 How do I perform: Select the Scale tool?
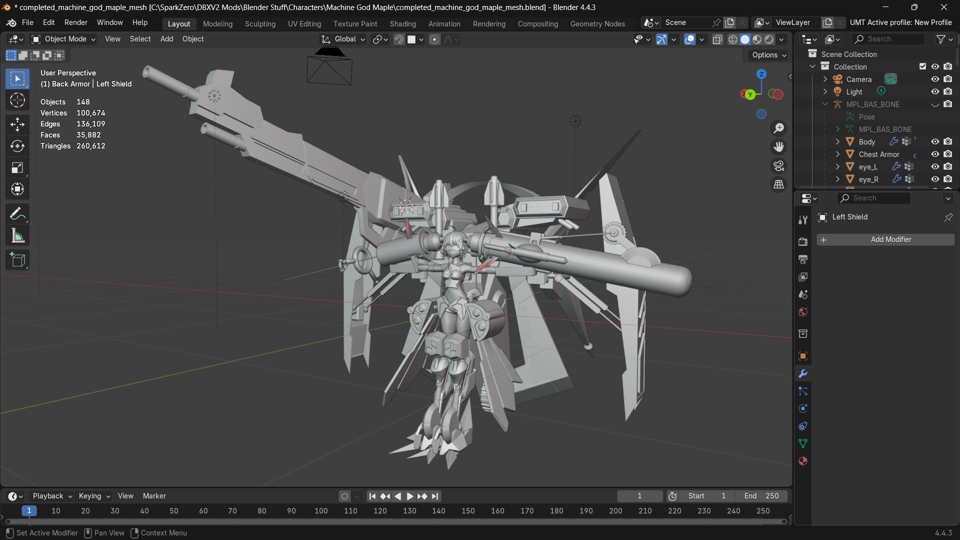[x=17, y=167]
